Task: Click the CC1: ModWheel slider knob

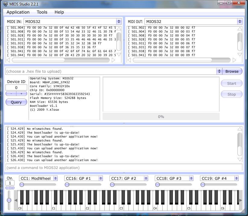Action: coord(22,185)
